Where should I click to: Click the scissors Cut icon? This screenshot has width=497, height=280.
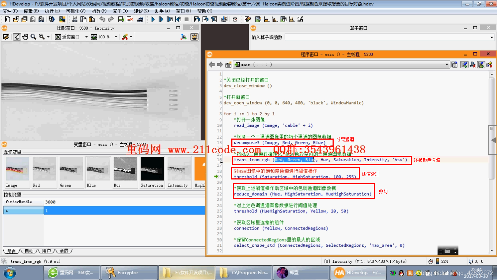[75, 19]
